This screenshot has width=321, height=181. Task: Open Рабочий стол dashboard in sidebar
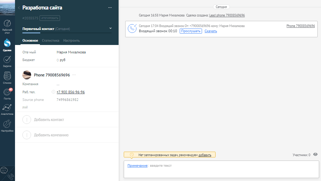(7, 26)
